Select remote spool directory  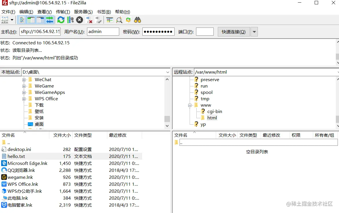[x=206, y=92]
